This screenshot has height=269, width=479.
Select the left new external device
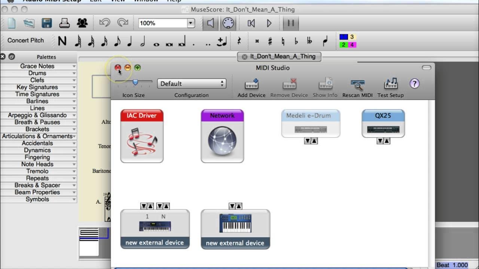coord(155,229)
